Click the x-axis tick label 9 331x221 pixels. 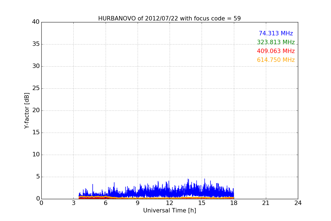(x=138, y=203)
